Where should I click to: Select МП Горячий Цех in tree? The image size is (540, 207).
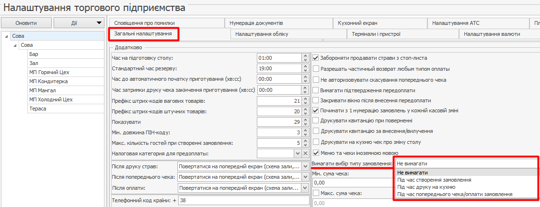[x=49, y=72]
